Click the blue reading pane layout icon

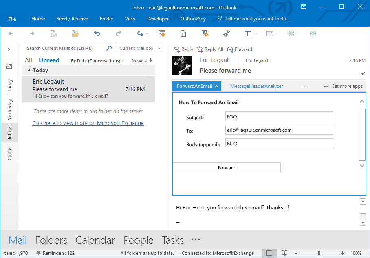coord(248,33)
